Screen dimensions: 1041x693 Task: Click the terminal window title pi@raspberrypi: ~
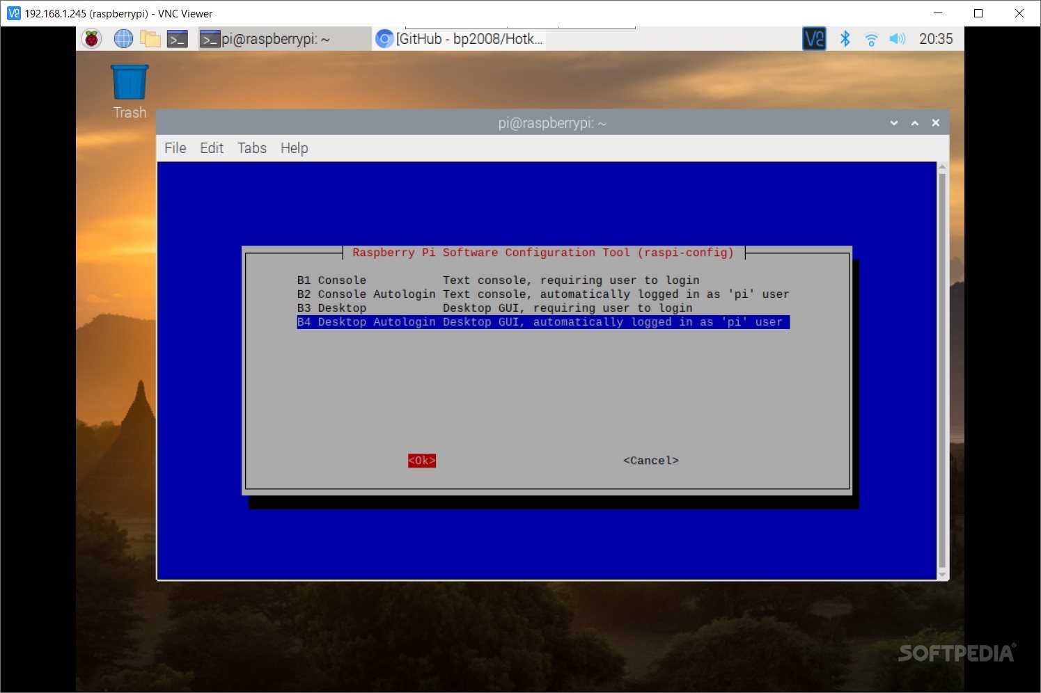point(552,123)
